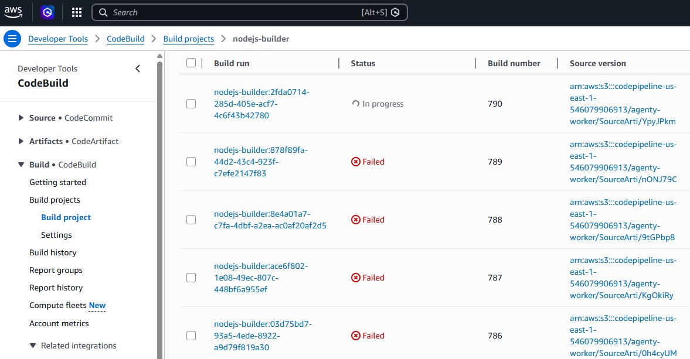Click build number 789 cell

(495, 162)
